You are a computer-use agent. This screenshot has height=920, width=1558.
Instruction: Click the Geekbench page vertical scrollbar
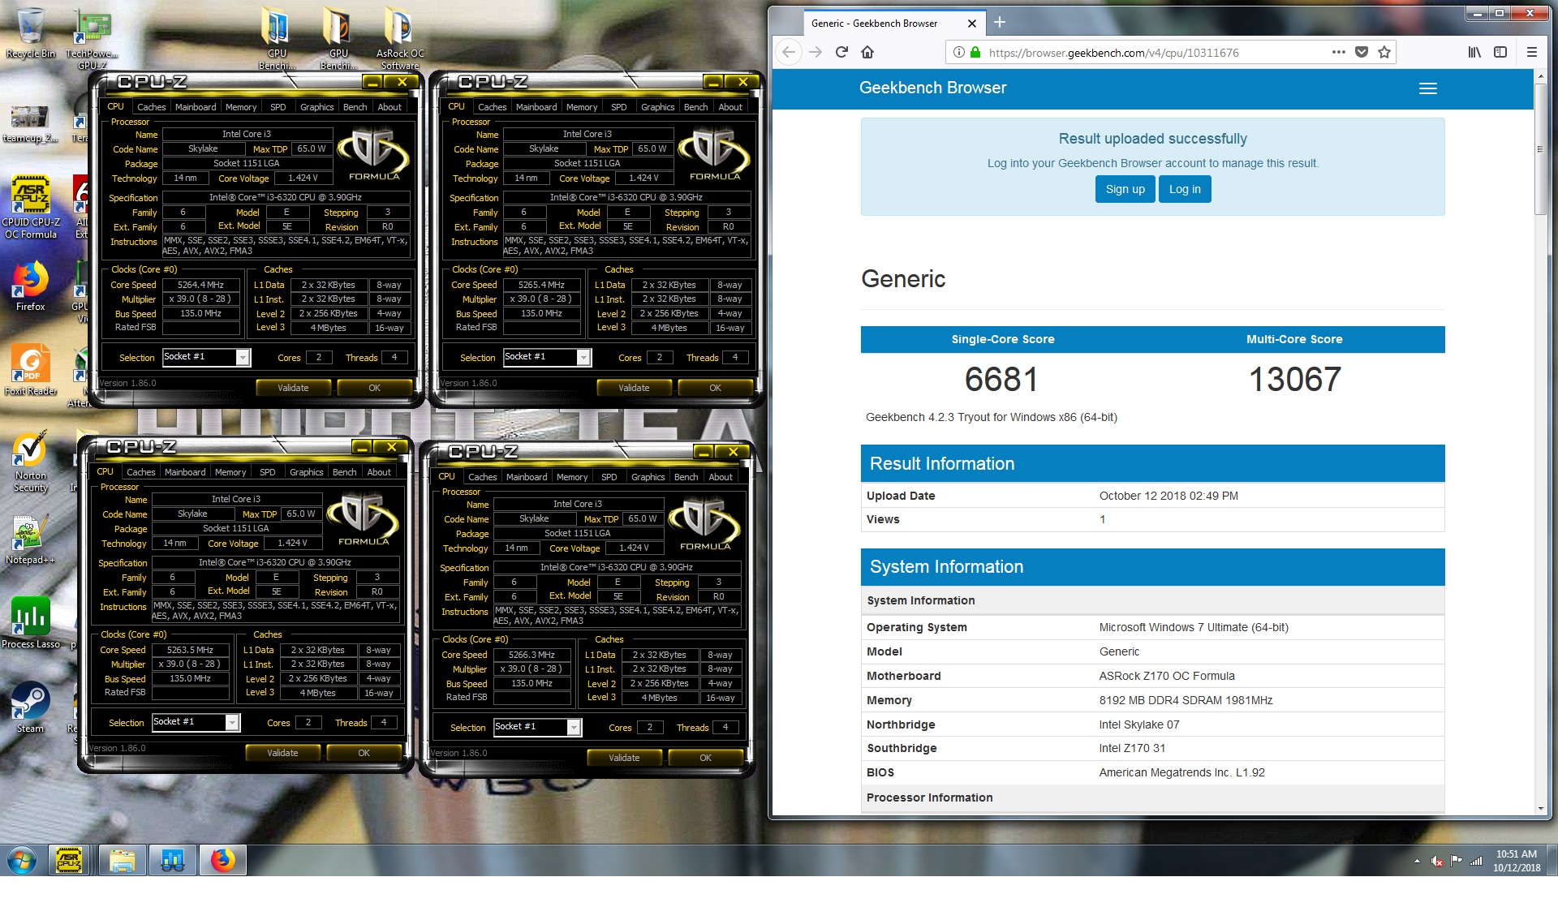(x=1541, y=149)
